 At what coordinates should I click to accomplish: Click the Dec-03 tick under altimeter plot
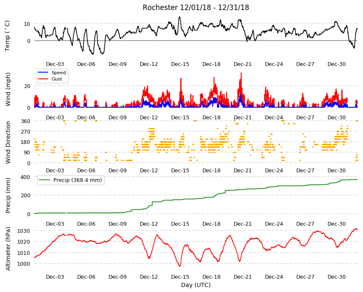tap(55, 277)
